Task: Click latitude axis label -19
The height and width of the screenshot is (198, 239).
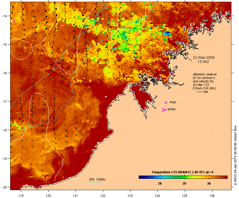Action: (x=4, y=158)
